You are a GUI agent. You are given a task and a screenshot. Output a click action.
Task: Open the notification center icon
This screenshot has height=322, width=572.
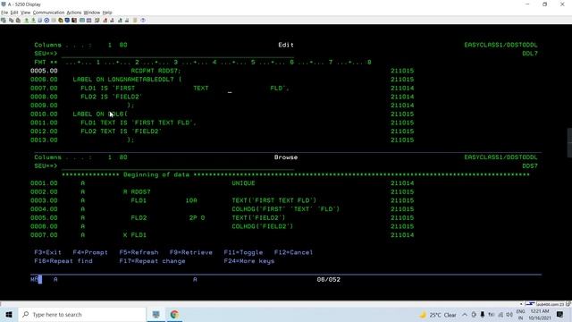point(559,314)
